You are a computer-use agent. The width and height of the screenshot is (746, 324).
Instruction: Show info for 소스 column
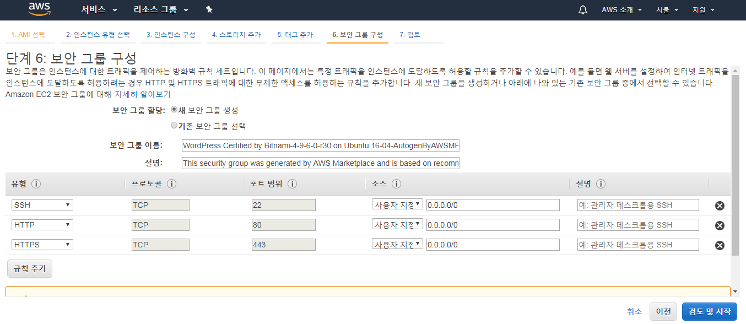(396, 184)
